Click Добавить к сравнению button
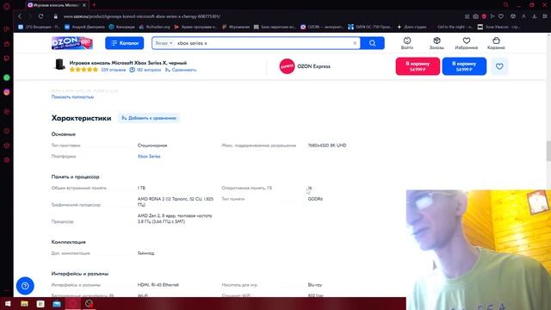The width and height of the screenshot is (551, 310). click(149, 118)
